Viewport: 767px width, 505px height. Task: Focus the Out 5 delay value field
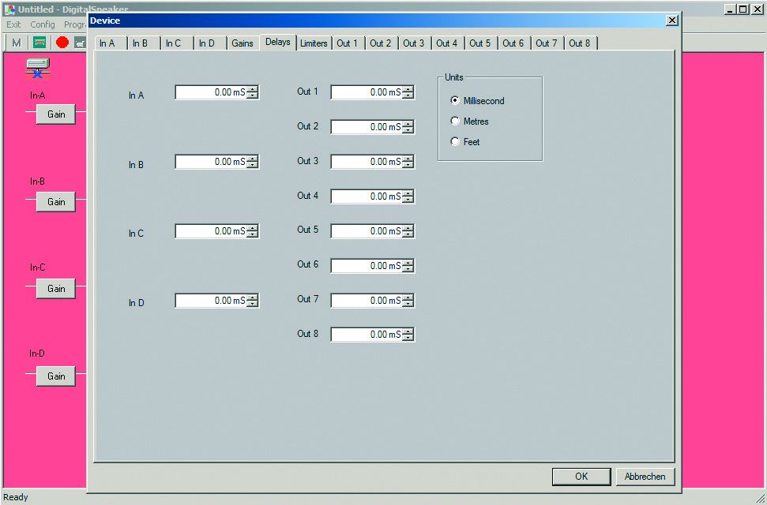coord(367,230)
